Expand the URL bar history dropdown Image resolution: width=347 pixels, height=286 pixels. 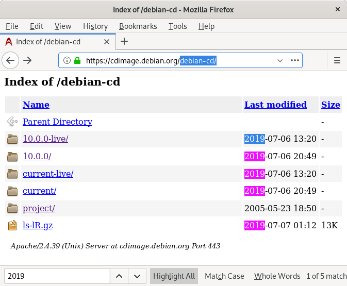pos(280,60)
